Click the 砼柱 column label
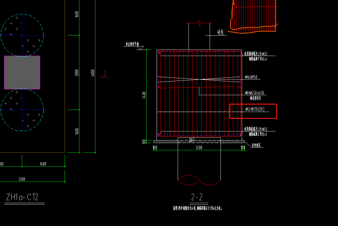Screen dimensions: 338x226 (220, 32)
